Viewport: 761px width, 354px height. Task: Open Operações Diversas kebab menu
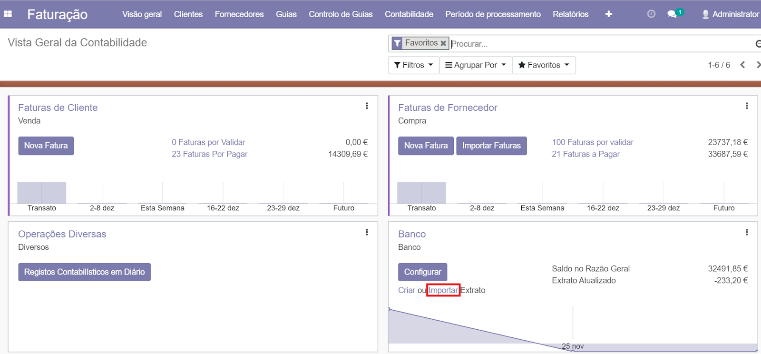point(367,232)
